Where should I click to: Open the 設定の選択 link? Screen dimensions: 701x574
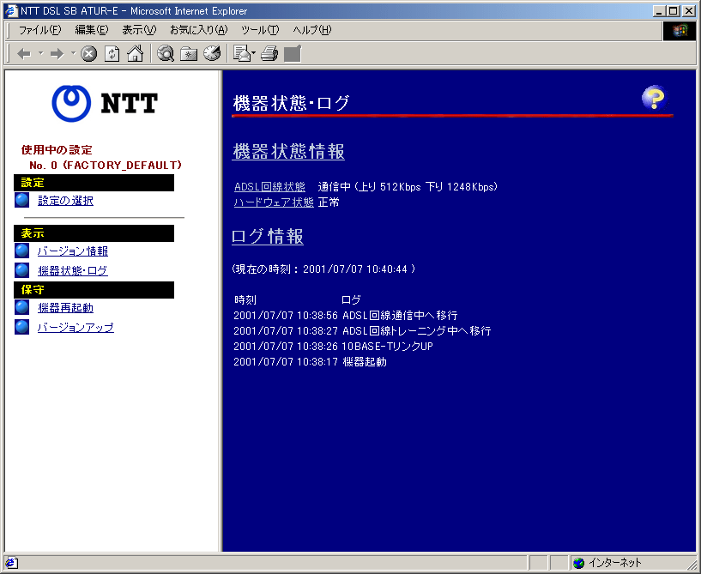click(66, 201)
